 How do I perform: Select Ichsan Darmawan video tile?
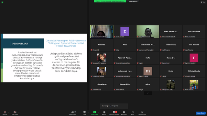[148, 32]
